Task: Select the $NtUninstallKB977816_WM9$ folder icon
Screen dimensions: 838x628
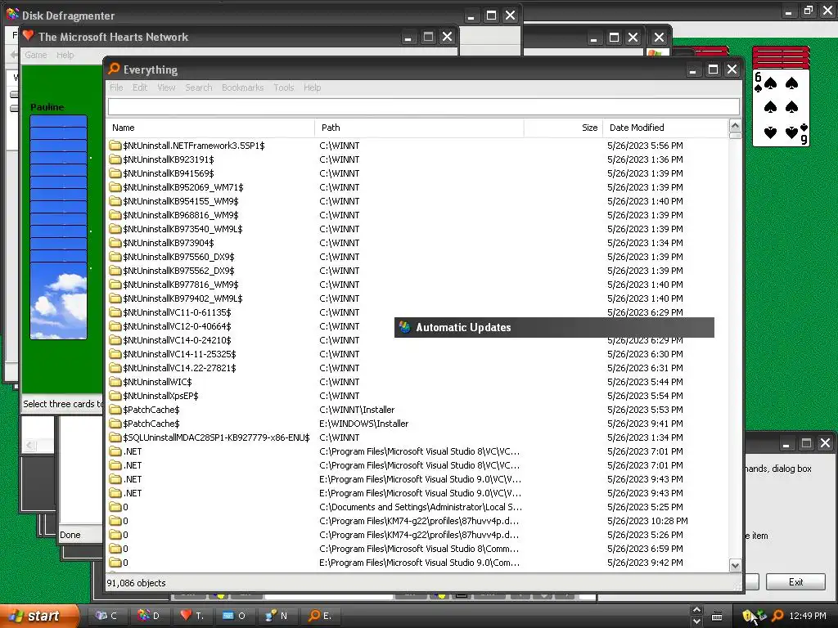Action: (x=115, y=284)
